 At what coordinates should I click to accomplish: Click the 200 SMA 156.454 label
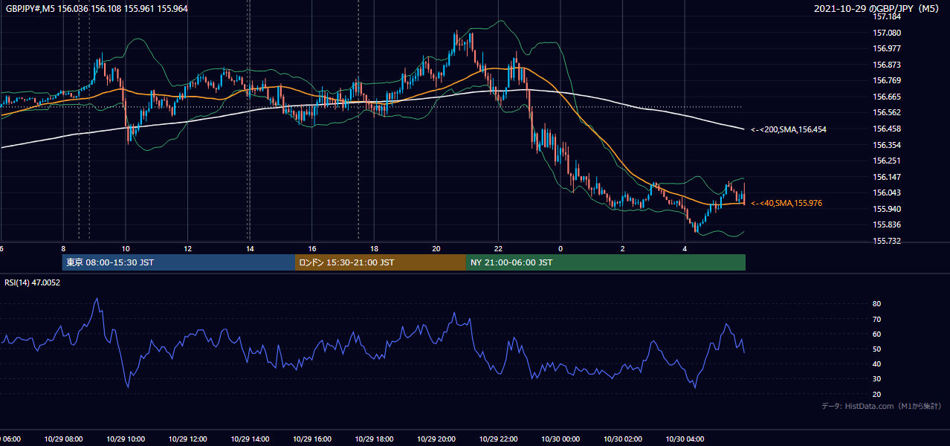pyautogui.click(x=788, y=129)
